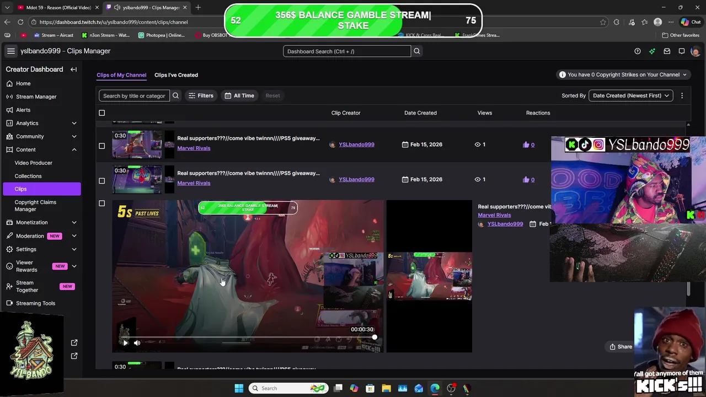Mute the clip player volume

[x=137, y=342]
